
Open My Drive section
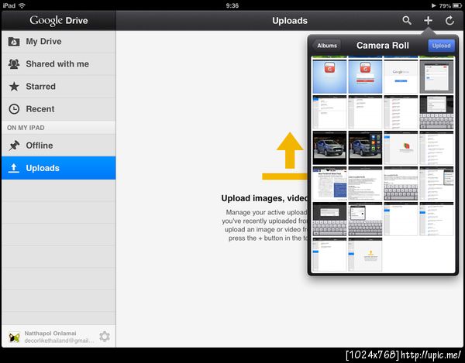click(x=58, y=42)
